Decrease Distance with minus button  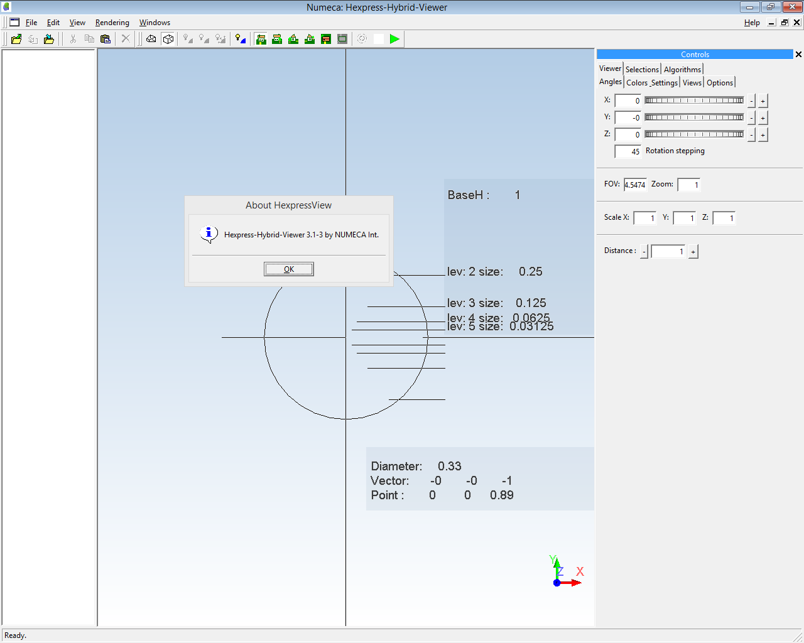click(644, 252)
